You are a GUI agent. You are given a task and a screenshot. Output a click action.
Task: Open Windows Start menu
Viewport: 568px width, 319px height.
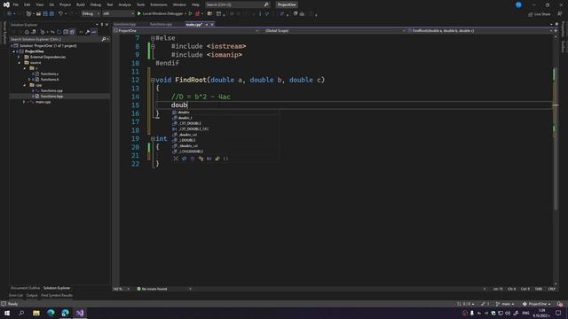7,313
